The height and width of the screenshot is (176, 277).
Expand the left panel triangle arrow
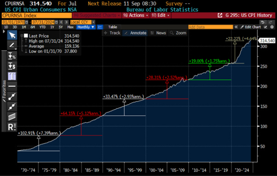click(4, 32)
